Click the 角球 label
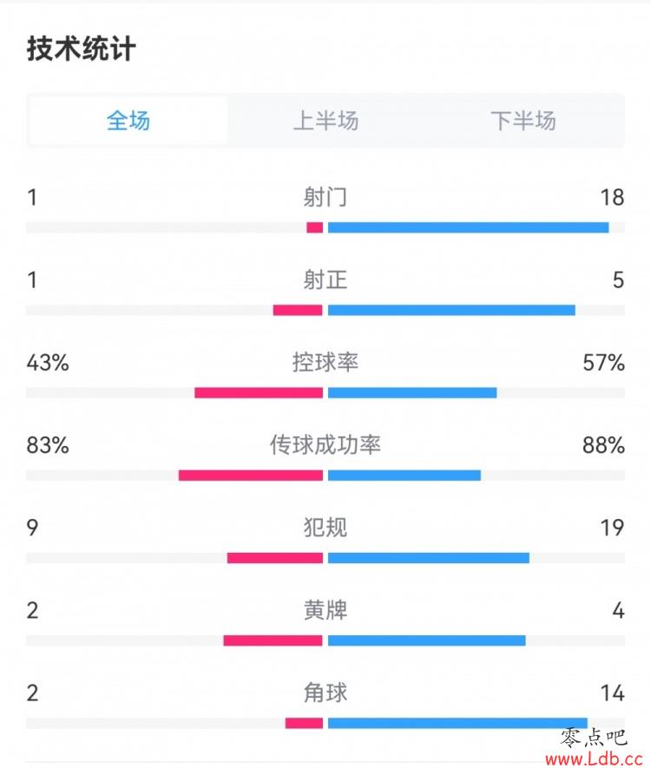 325,693
